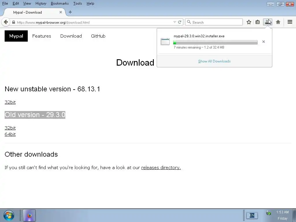The height and width of the screenshot is (222, 296).
Task: Click the highlighted 'Old version - 29.3.0' heading
Action: pyautogui.click(x=35, y=115)
